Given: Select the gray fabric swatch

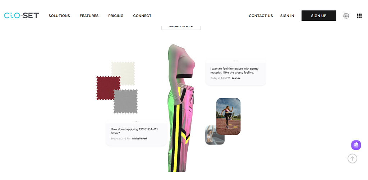Looking at the screenshot, I should tap(125, 101).
